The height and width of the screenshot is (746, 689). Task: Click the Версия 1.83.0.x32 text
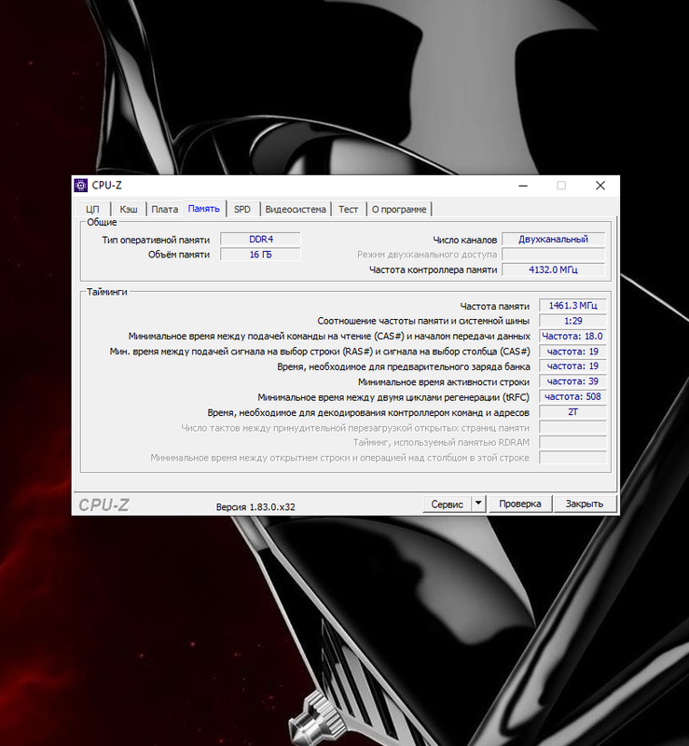point(255,507)
